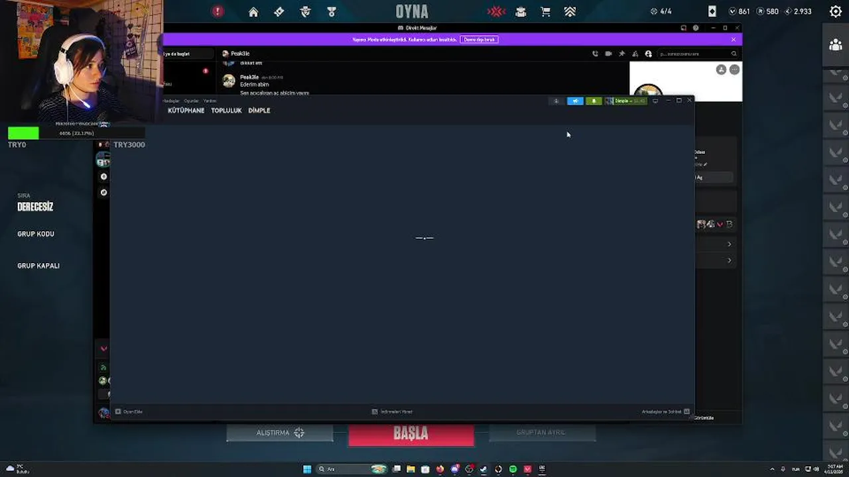
Task: Expand first chevron row in Discord profile panel
Action: [730, 244]
